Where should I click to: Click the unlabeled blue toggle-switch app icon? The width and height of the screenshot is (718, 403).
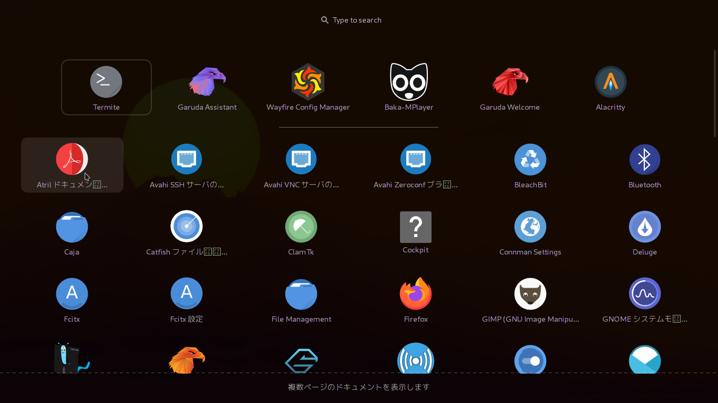(530, 359)
